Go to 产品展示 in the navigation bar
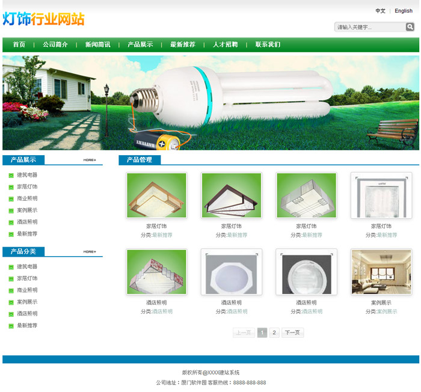421x392 pixels. coord(140,44)
